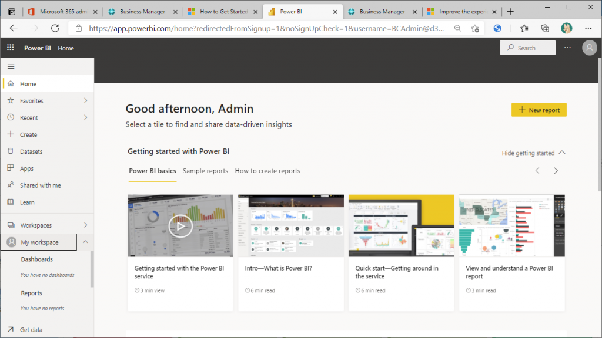Click the navigation pane scrollbar
The width and height of the screenshot is (602, 338).
click(x=92, y=268)
